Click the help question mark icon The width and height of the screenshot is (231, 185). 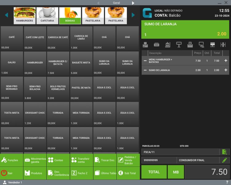pyautogui.click(x=227, y=182)
